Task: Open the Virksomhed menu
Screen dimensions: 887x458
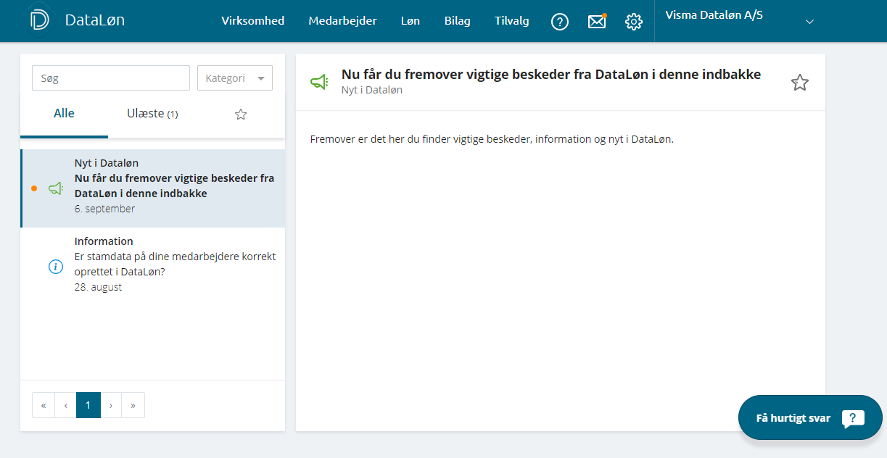Action: coord(252,21)
